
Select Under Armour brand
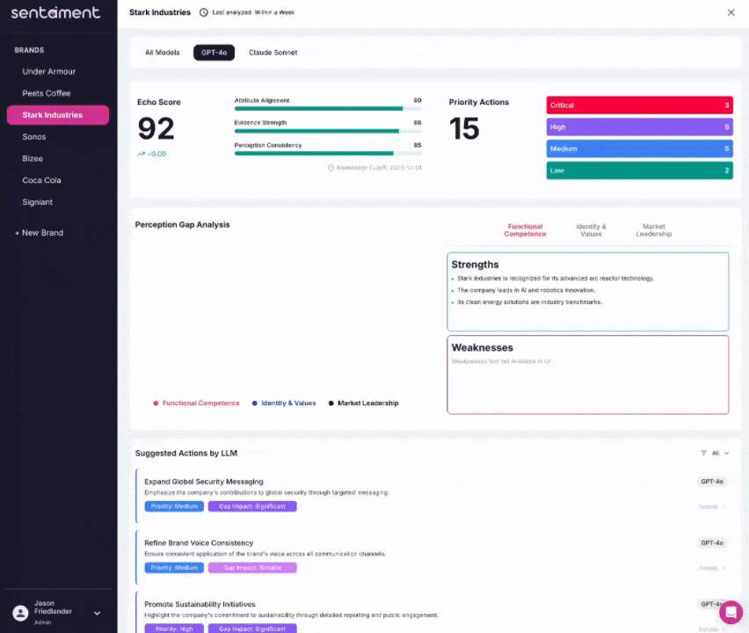tap(58, 72)
